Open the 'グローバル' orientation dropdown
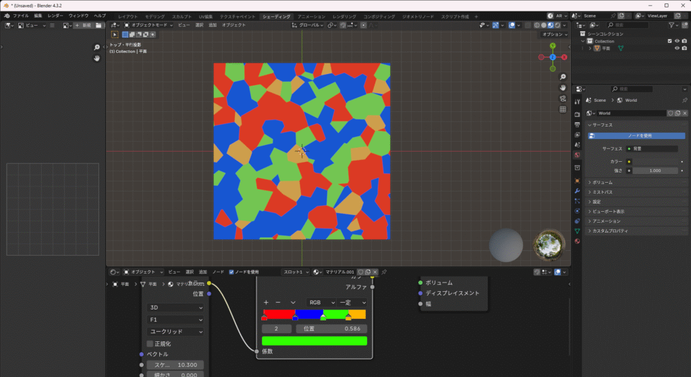The height and width of the screenshot is (377, 691). pos(308,26)
